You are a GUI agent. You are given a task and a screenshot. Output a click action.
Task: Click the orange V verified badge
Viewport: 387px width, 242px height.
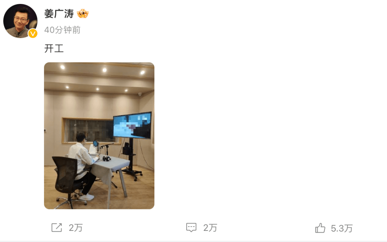(x=33, y=34)
